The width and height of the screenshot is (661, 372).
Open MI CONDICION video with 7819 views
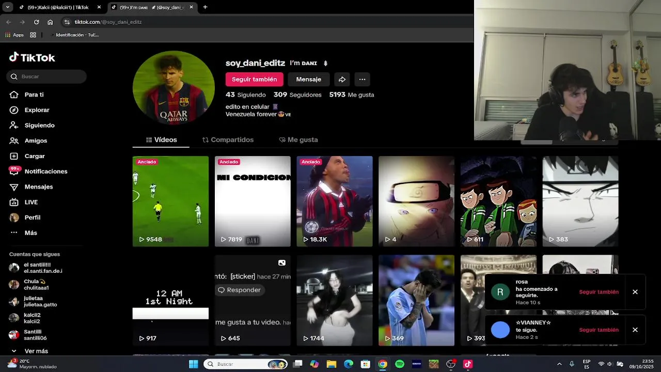click(253, 202)
